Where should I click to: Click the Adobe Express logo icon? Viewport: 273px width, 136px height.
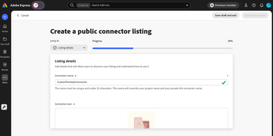tap(5, 5)
